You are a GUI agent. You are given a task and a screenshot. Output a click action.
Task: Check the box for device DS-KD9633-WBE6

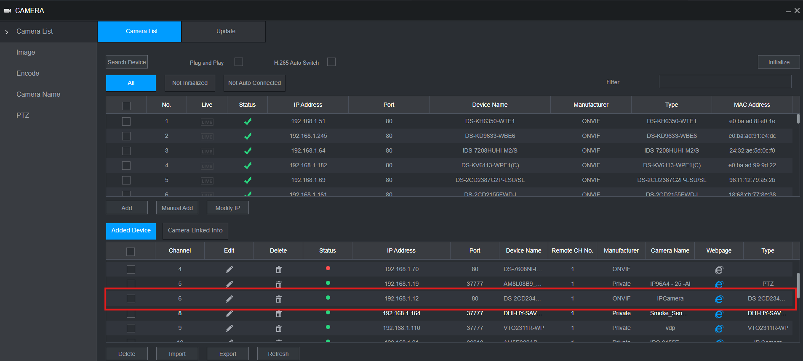coord(126,136)
